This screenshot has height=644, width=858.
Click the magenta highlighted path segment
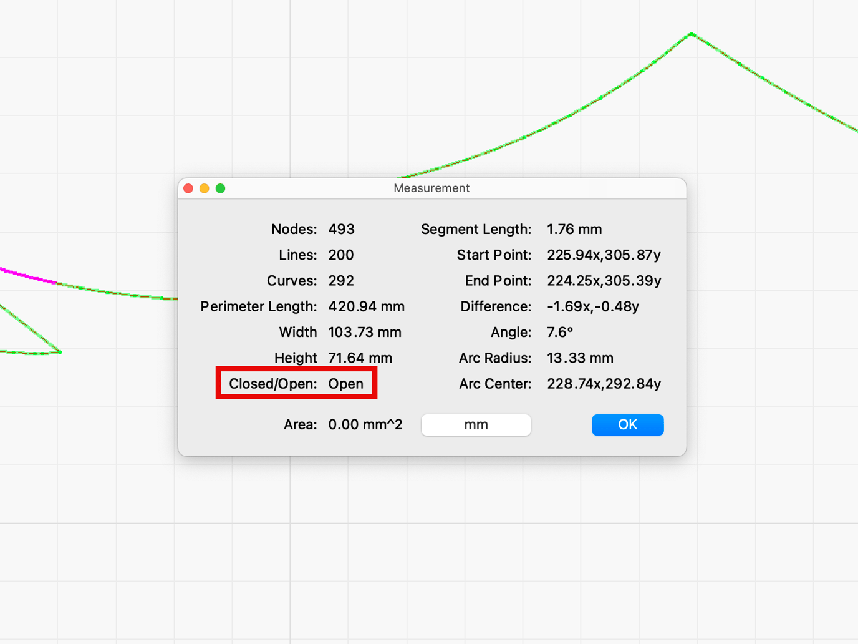tap(28, 276)
